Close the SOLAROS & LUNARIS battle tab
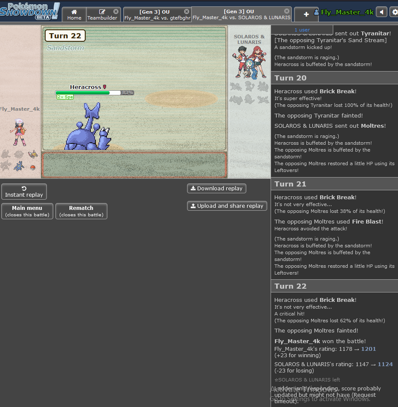This screenshot has width=398, height=407. 287,11
